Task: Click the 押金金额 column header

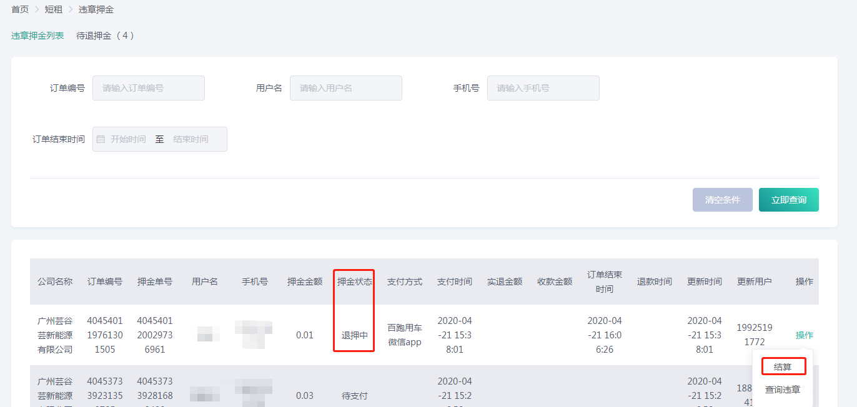Action: click(x=305, y=282)
